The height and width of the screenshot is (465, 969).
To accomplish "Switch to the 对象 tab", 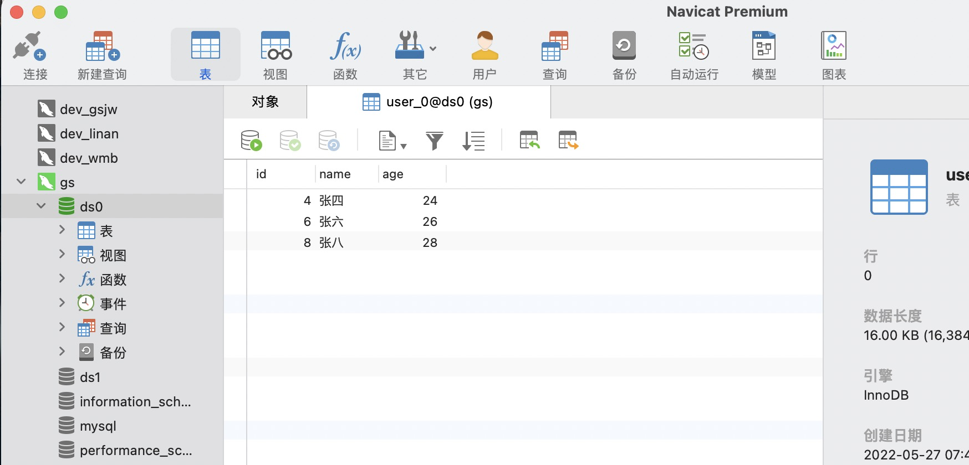I will 265,102.
